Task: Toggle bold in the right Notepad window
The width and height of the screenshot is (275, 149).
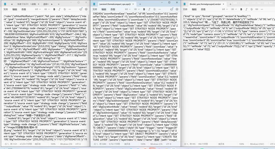Action: (x=241, y=9)
